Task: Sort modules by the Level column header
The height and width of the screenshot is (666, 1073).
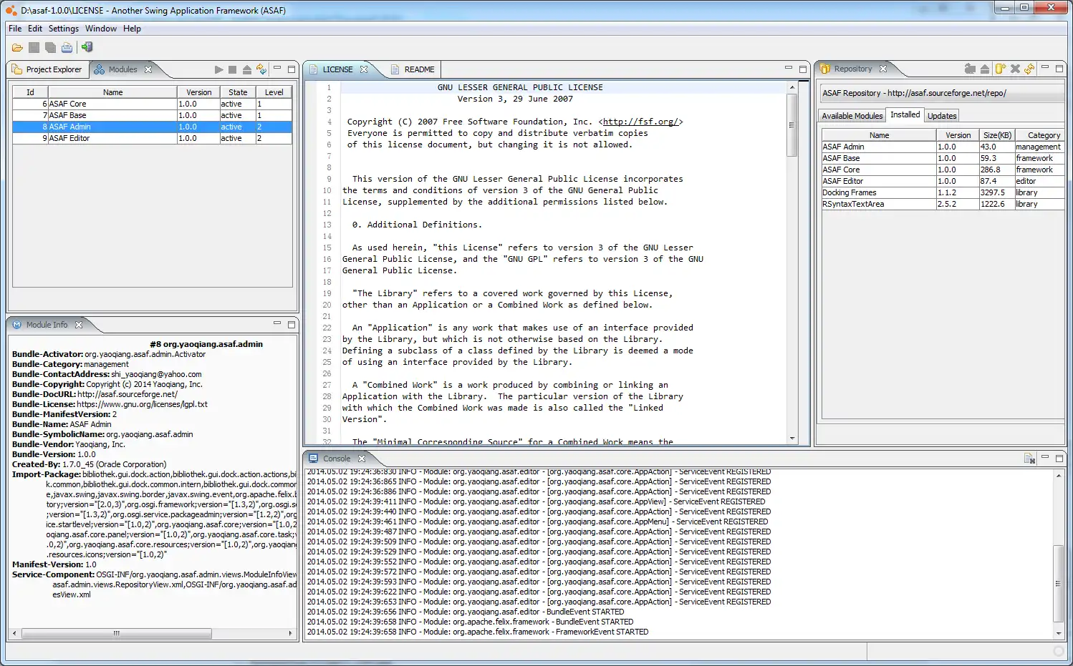Action: pyautogui.click(x=274, y=92)
